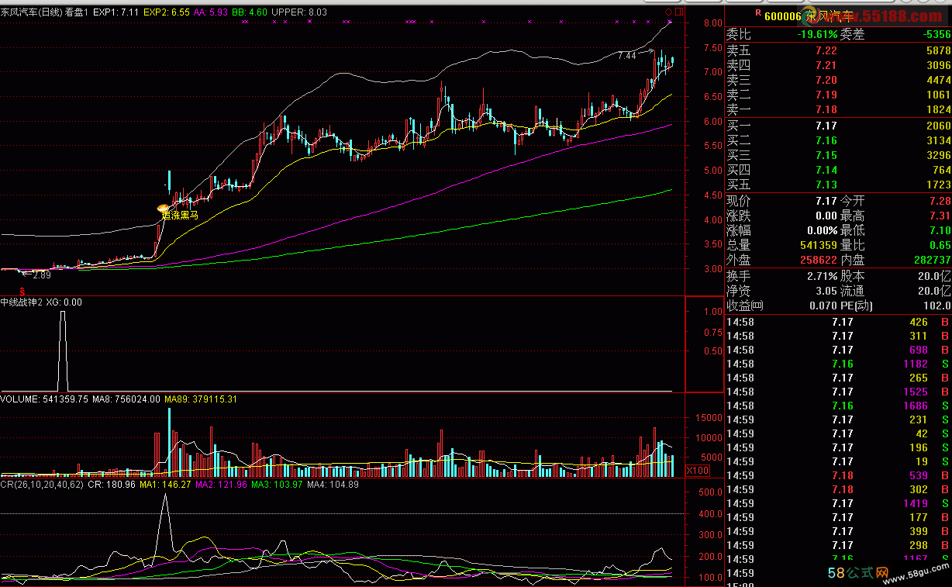Image resolution: width=952 pixels, height=587 pixels.
Task: Click the red diamond icon above the price axis
Action: point(669,12)
